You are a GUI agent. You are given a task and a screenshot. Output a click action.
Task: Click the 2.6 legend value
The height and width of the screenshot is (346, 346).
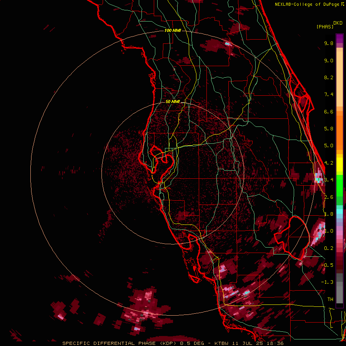click(329, 197)
